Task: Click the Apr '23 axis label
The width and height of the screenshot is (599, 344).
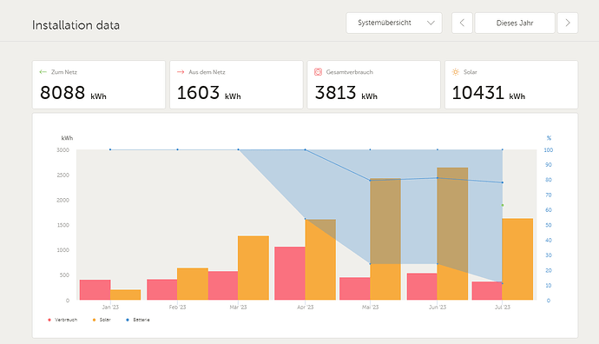Action: click(x=306, y=307)
